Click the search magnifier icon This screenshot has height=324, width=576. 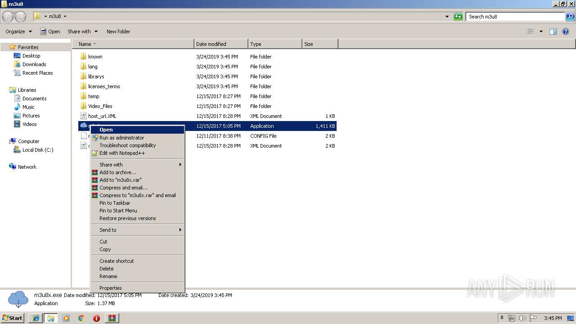pyautogui.click(x=570, y=17)
